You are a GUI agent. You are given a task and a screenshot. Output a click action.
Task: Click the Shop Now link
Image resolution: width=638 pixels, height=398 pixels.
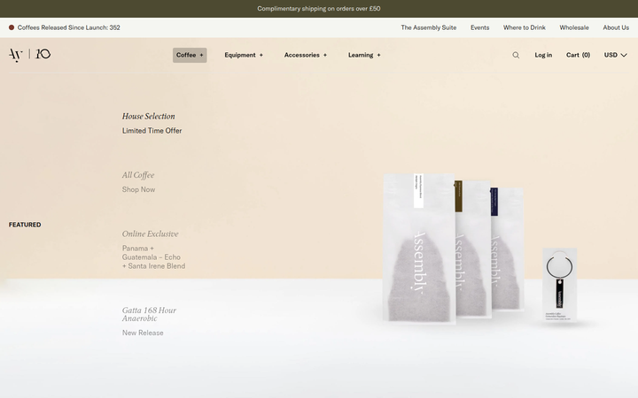point(138,189)
